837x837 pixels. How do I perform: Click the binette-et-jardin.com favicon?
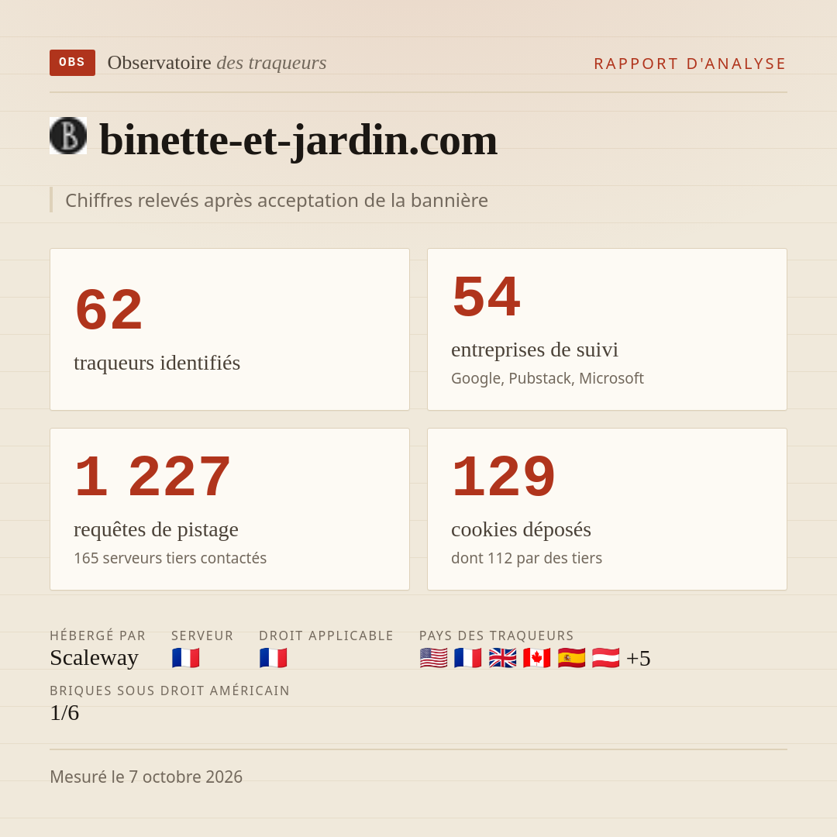(x=68, y=136)
